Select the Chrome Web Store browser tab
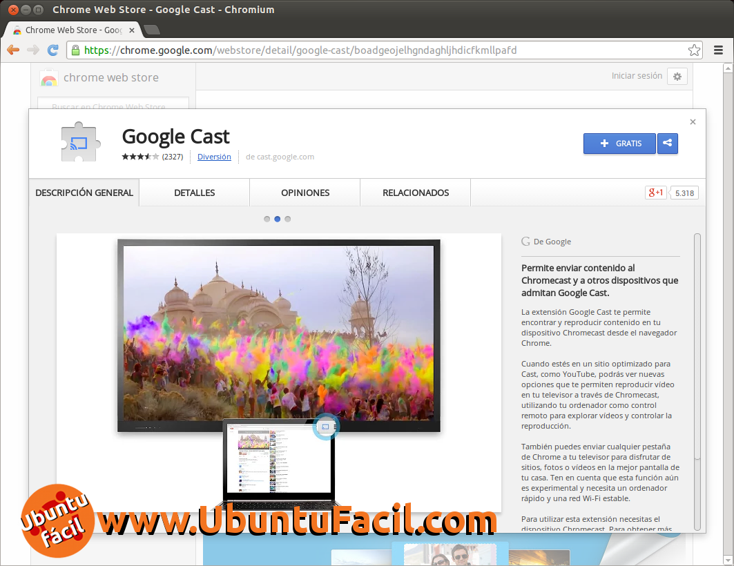The width and height of the screenshot is (734, 566). pyautogui.click(x=73, y=30)
